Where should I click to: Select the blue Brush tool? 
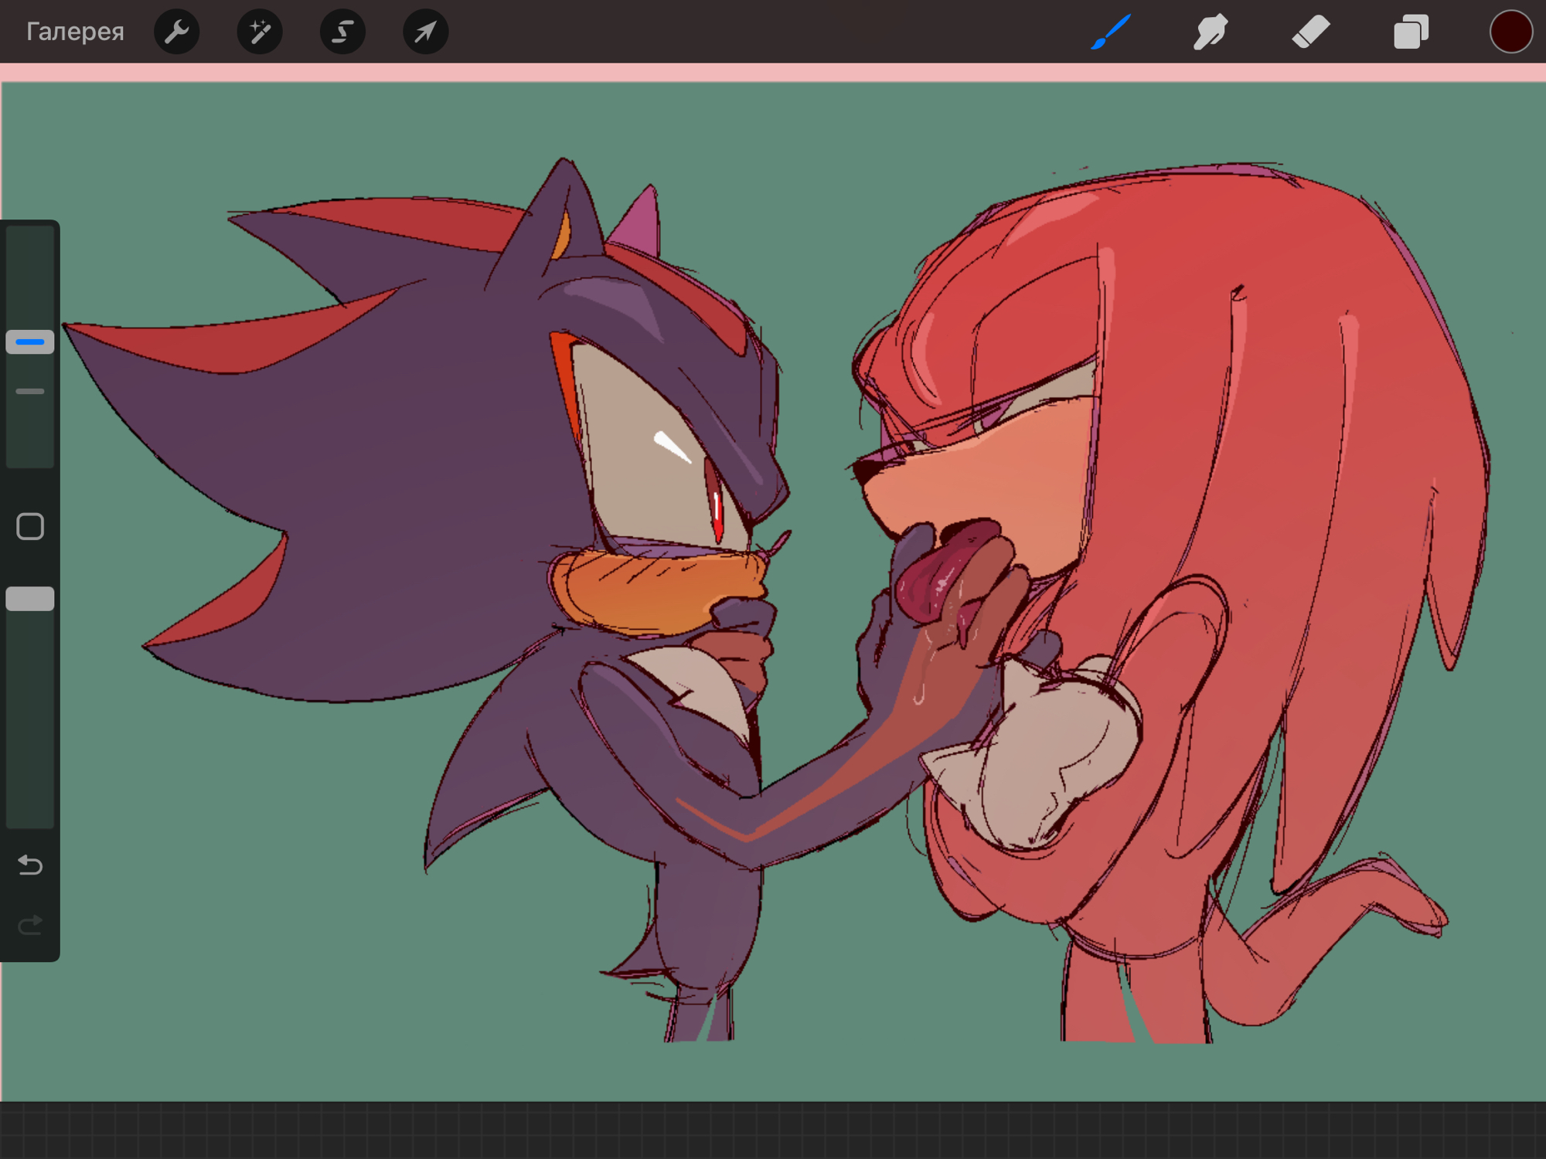coord(1111,32)
